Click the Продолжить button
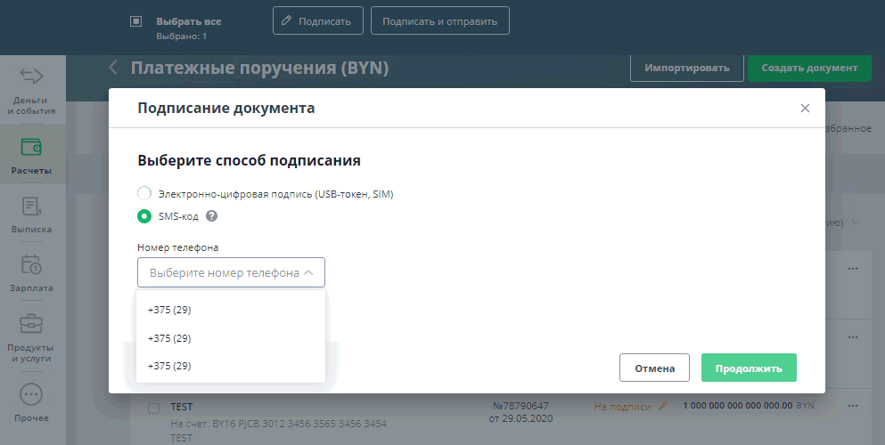 [x=748, y=368]
